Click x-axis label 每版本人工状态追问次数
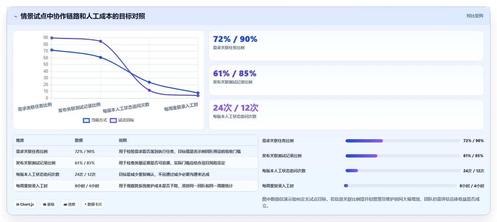Image resolution: width=497 pixels, height=222 pixels. [126, 107]
